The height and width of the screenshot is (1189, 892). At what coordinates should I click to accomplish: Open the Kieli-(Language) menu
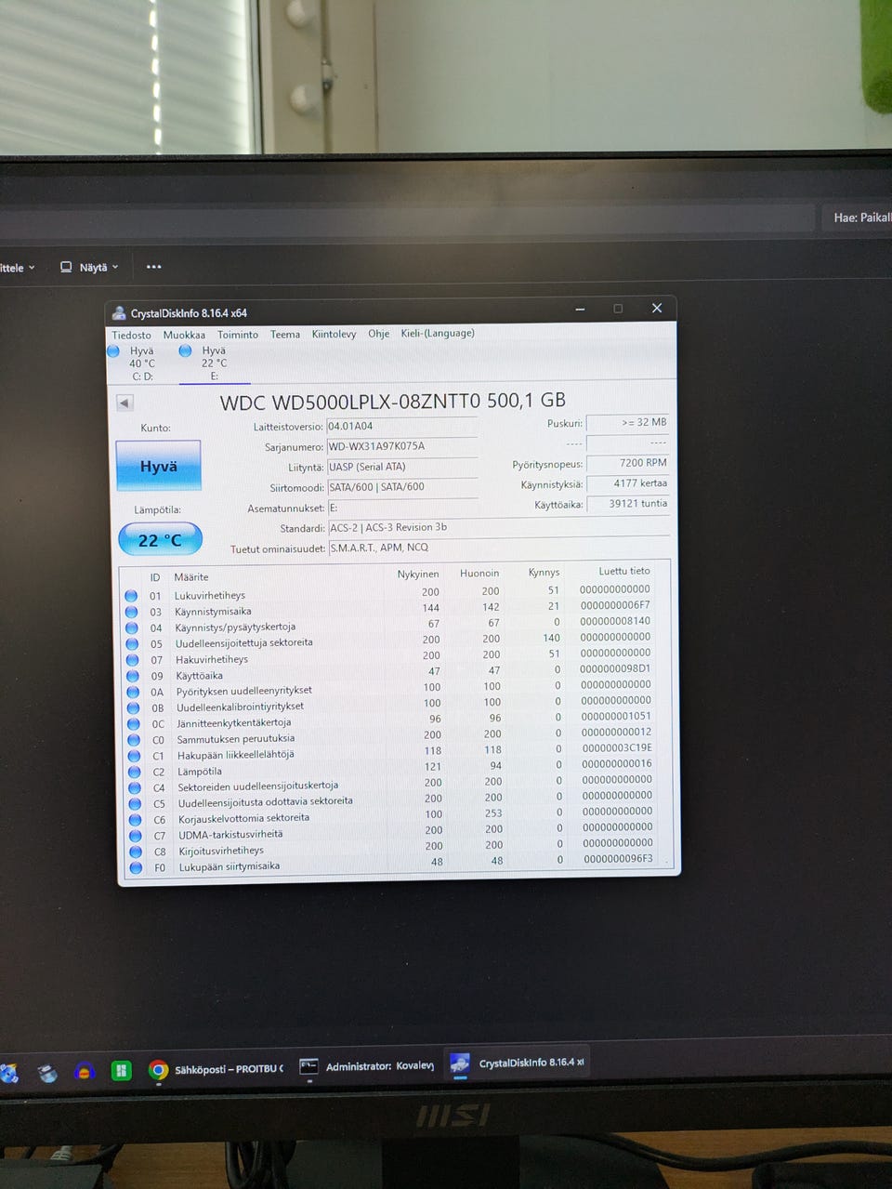coord(438,333)
